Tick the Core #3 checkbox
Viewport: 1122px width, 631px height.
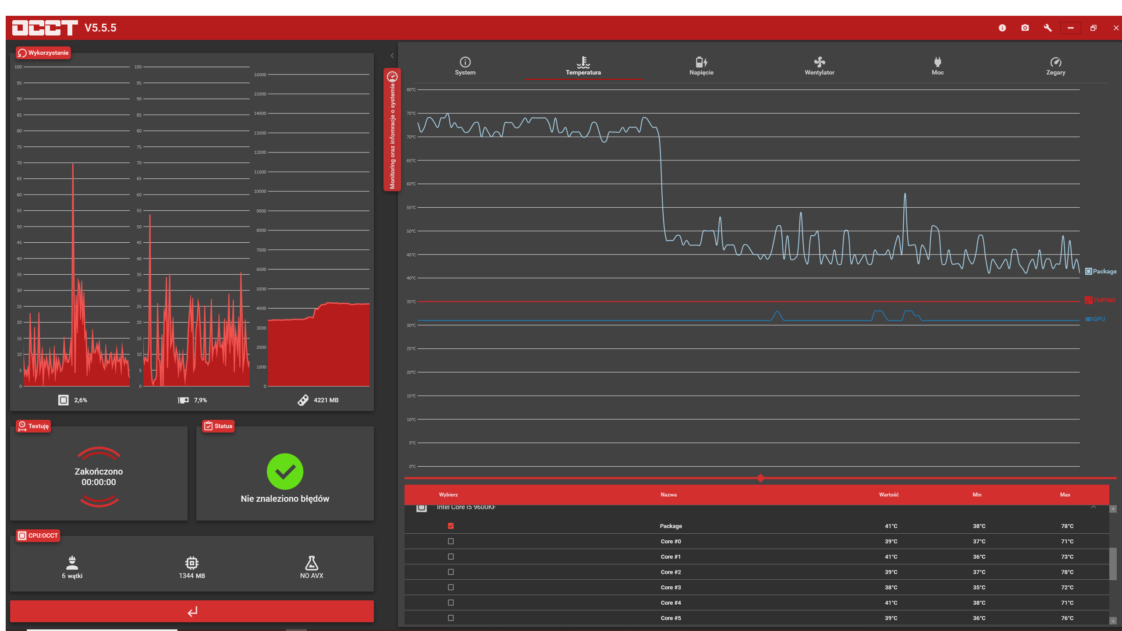(451, 587)
